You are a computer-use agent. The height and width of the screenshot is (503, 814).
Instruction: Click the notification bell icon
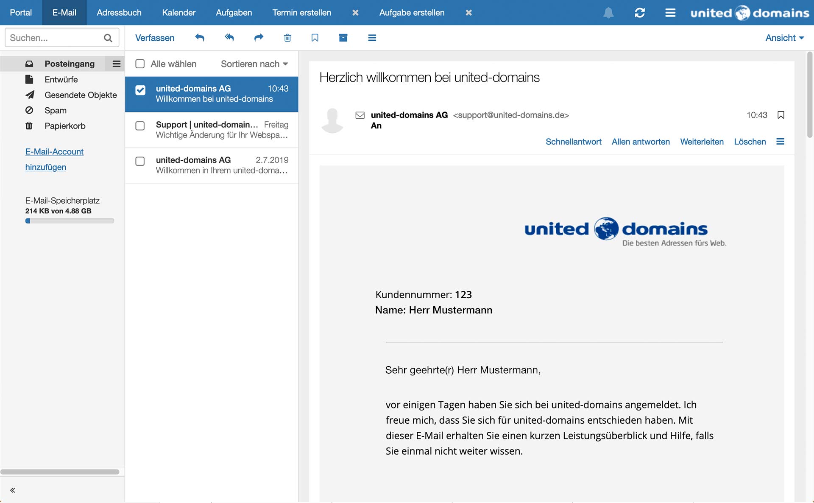point(608,13)
